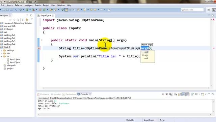Click the Search flashlight icon in the toolbar
Viewport: 216px width, 122px height.
click(55, 10)
